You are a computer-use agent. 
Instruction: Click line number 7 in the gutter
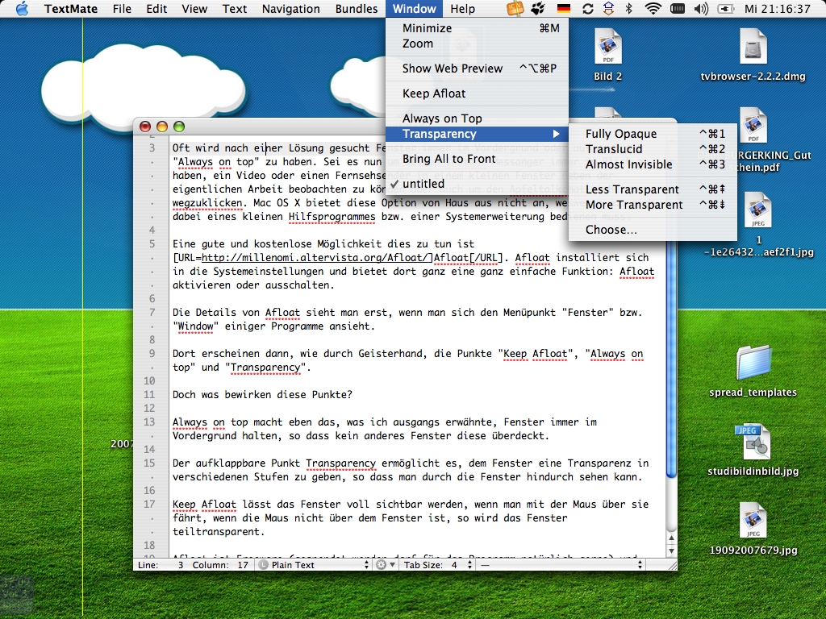[152, 313]
